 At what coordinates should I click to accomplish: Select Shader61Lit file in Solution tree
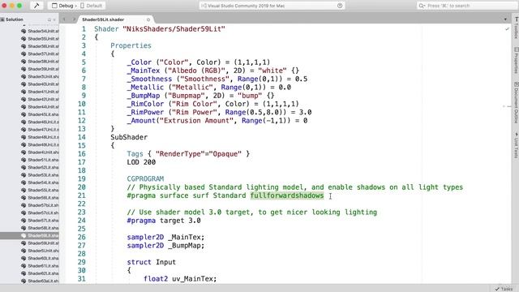click(40, 266)
